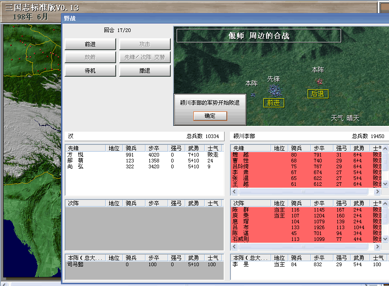Click 武勇 column header in enemy 次阵 table
The height and width of the screenshot is (286, 389).
[x=359, y=203]
